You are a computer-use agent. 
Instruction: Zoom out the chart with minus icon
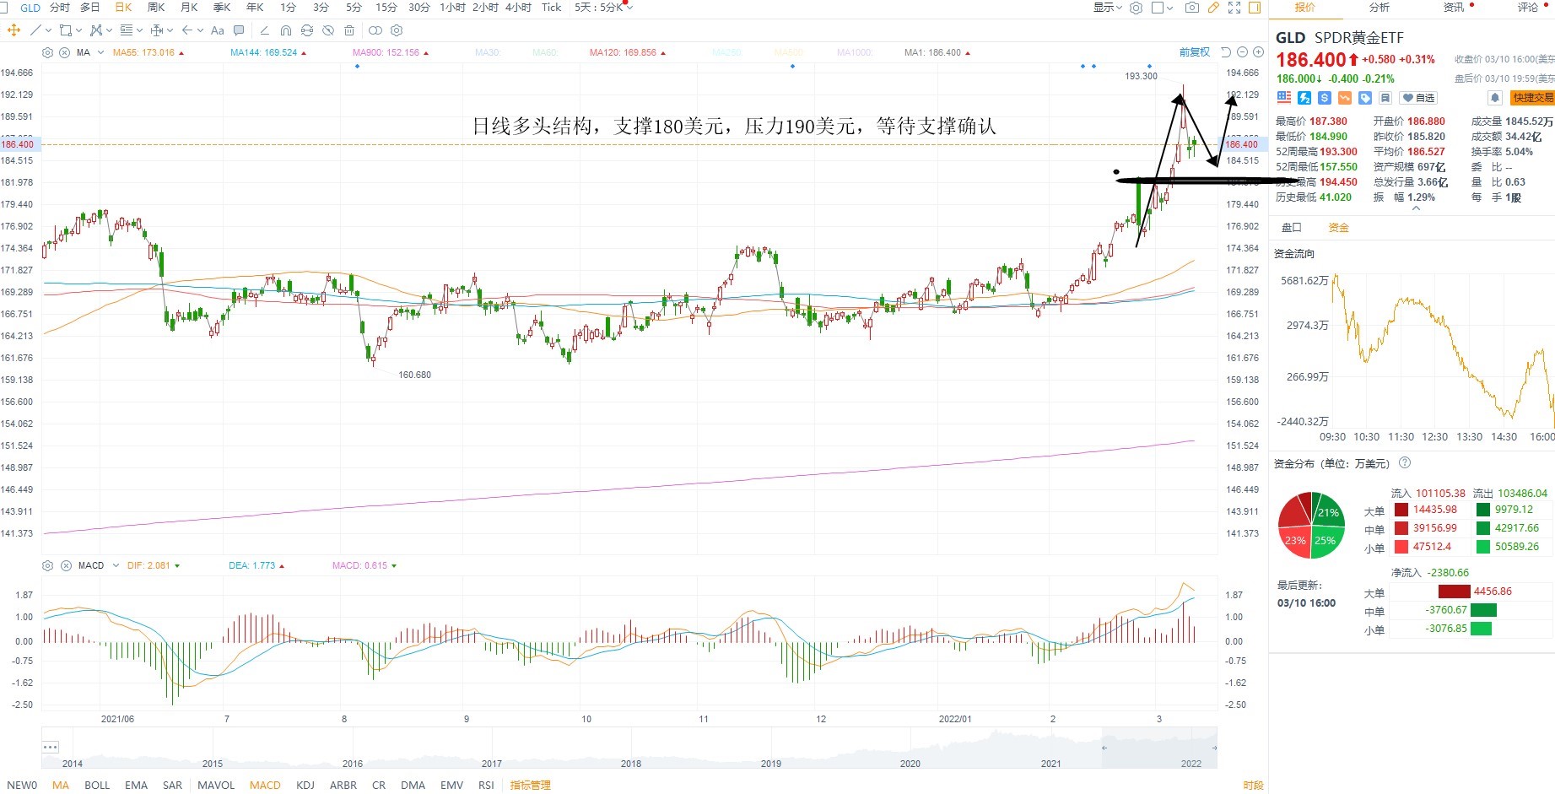pos(1242,52)
